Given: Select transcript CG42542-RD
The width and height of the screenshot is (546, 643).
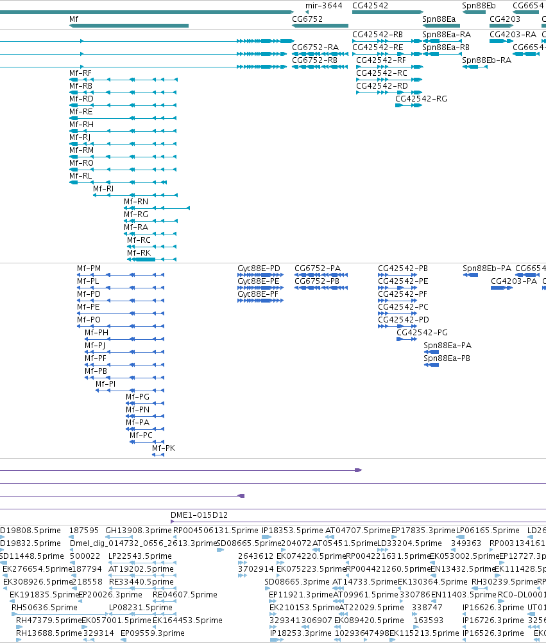Looking at the screenshot, I should coord(389,92).
